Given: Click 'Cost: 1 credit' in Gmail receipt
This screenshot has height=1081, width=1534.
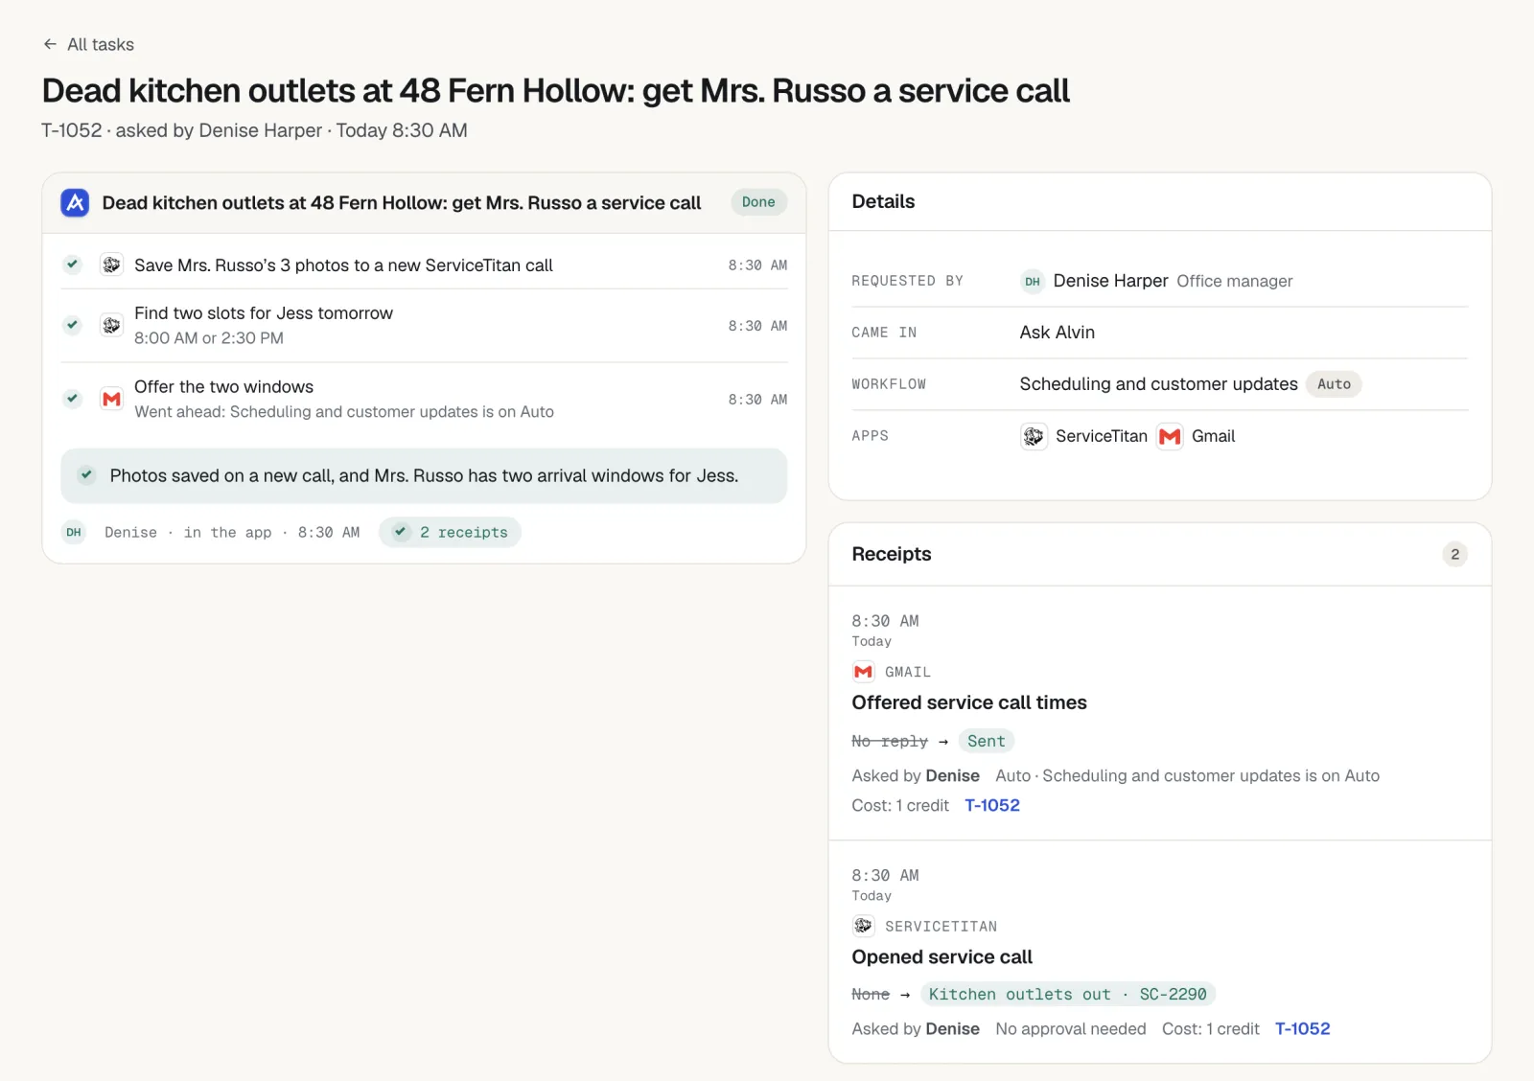Looking at the screenshot, I should coord(900,805).
